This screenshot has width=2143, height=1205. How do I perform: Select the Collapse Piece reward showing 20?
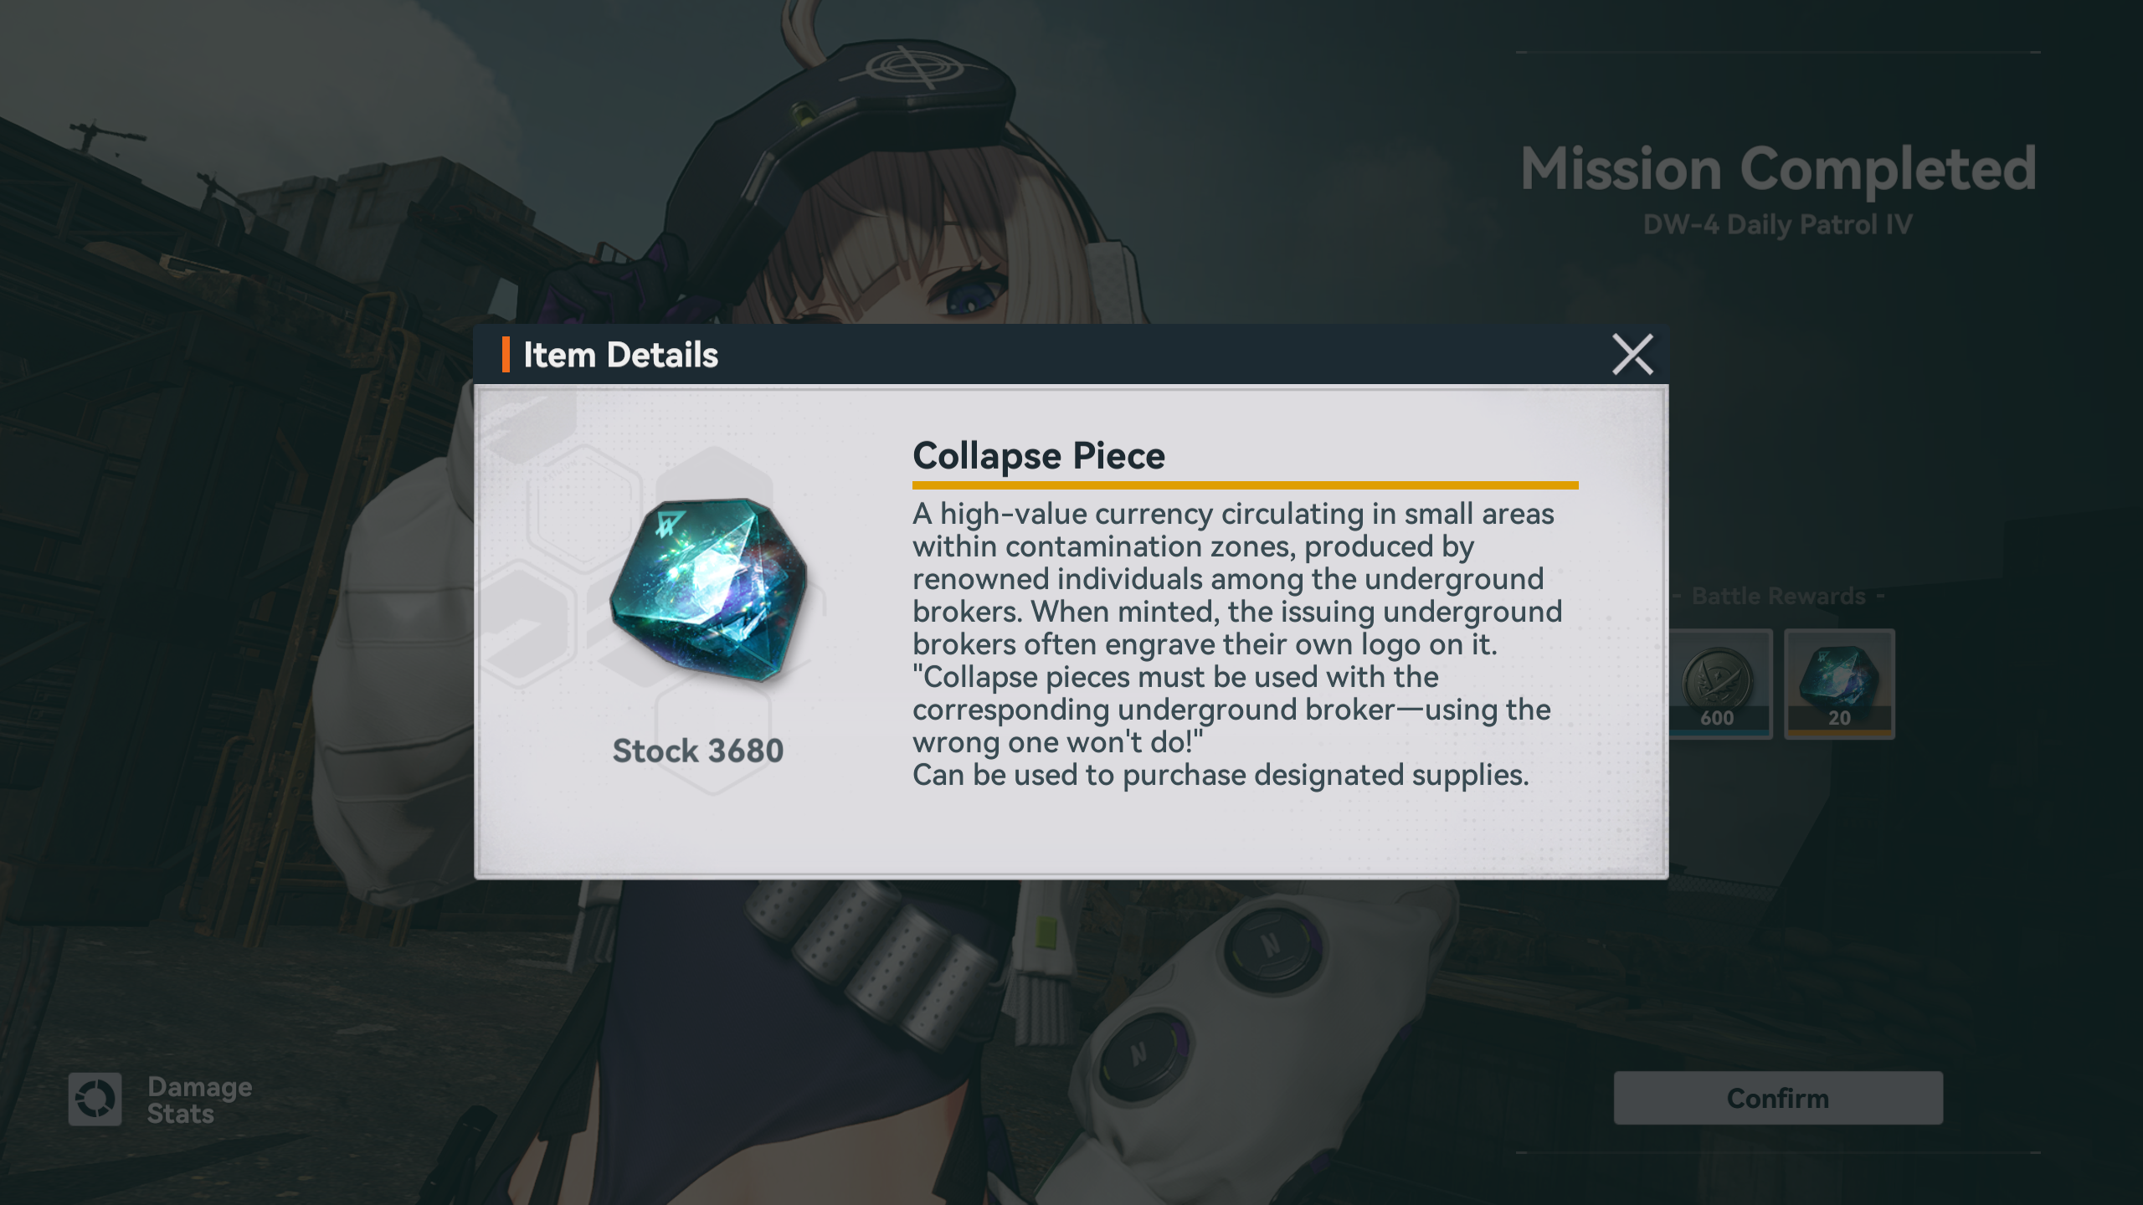click(x=1839, y=684)
